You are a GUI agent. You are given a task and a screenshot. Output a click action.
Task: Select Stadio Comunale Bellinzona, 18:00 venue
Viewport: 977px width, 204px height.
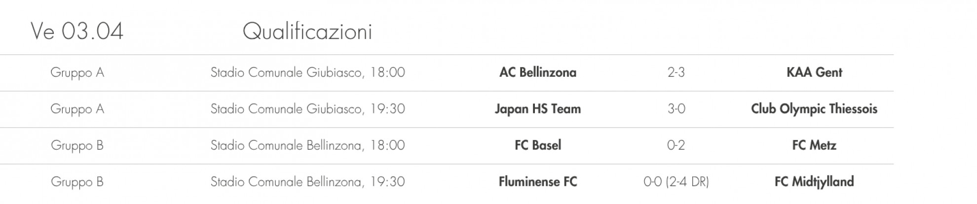coord(307,145)
